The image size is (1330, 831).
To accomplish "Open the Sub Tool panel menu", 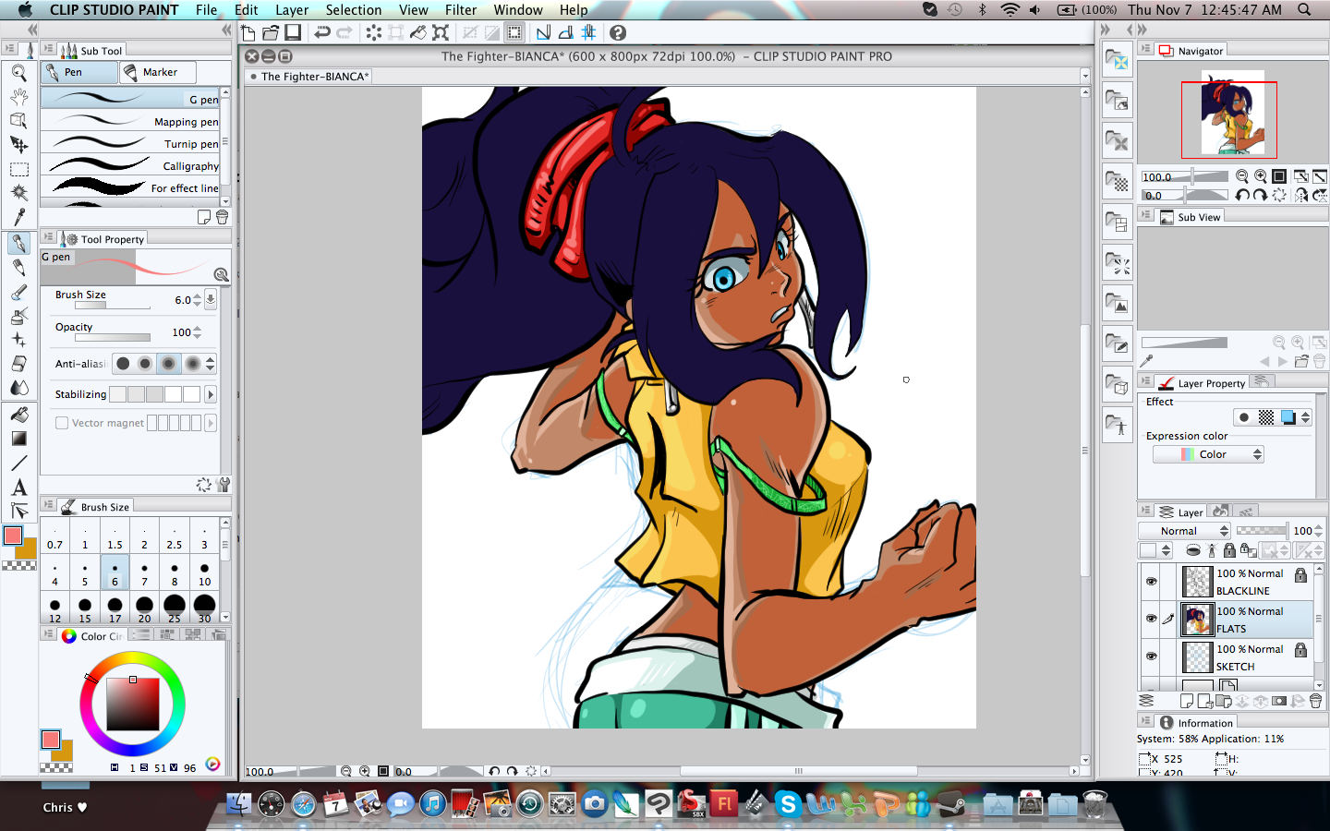I will click(48, 50).
